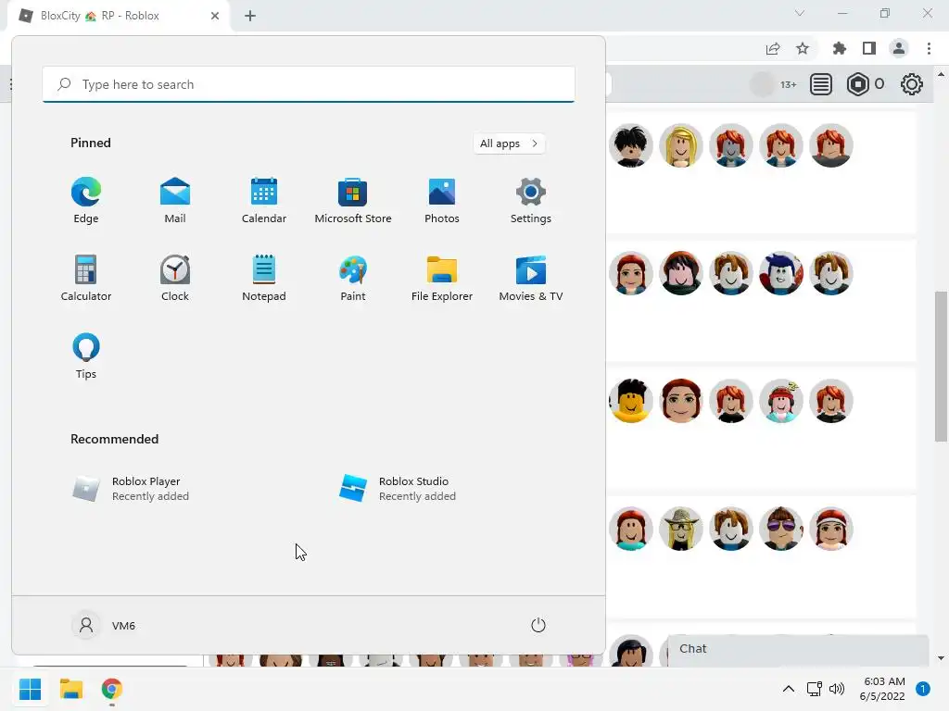Viewport: 949px width, 711px height.
Task: Click the avatar wearing a straw hat
Action: pos(681,529)
